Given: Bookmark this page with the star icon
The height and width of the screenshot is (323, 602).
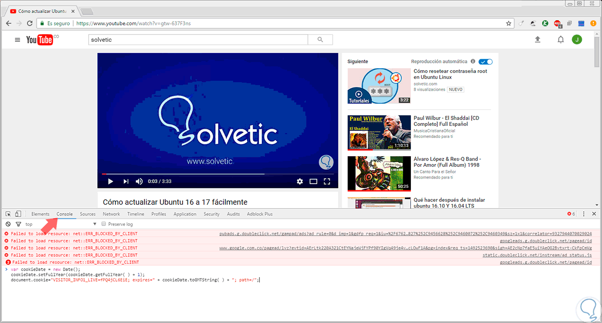Looking at the screenshot, I should 509,23.
